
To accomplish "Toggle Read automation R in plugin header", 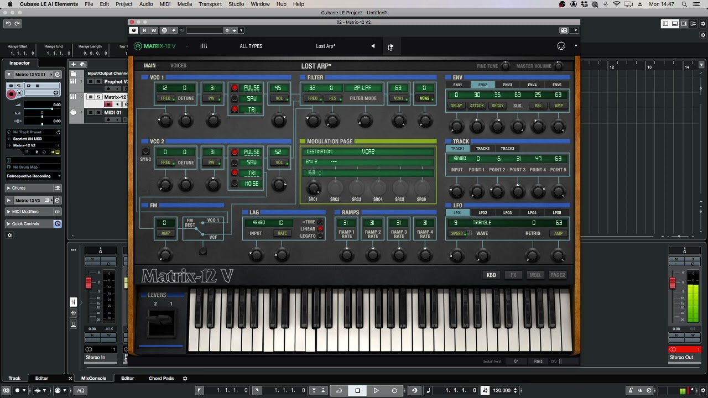I will (144, 30).
